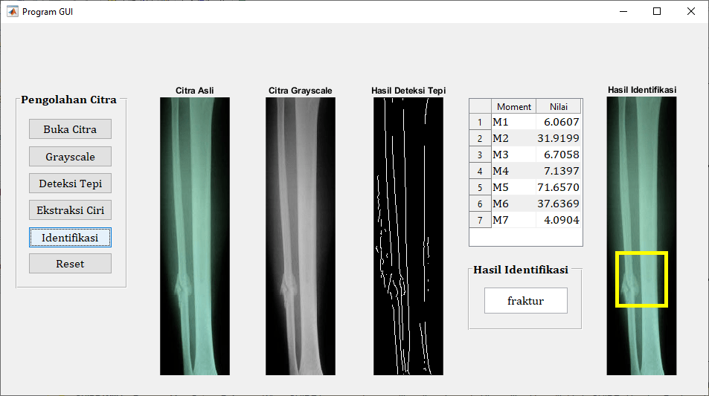The image size is (709, 396).
Task: Click the Reset button
Action: pos(70,264)
